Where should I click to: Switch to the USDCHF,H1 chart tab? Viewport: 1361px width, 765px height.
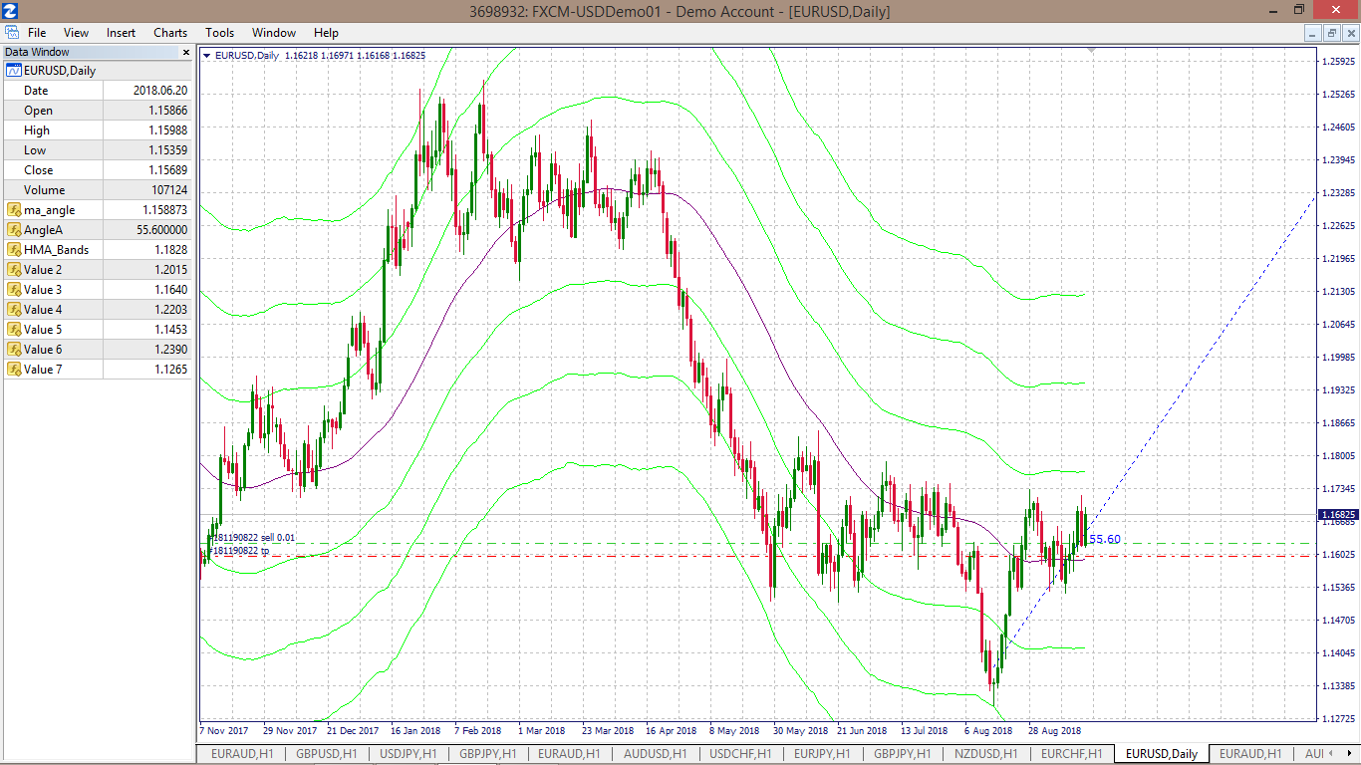click(x=740, y=754)
